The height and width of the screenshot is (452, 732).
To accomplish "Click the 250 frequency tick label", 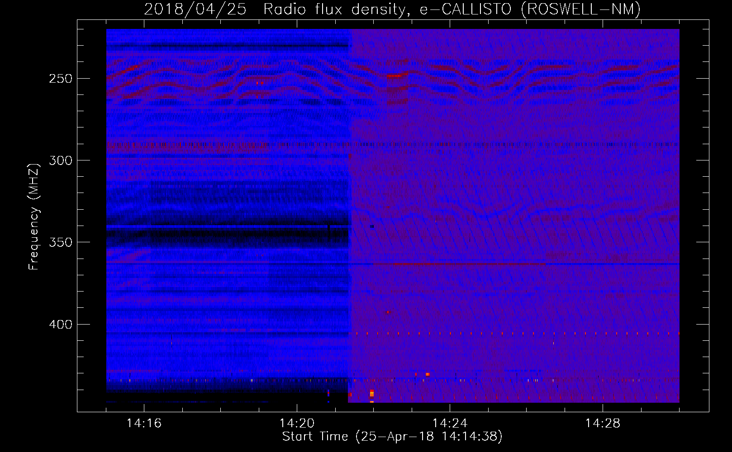I will point(61,79).
